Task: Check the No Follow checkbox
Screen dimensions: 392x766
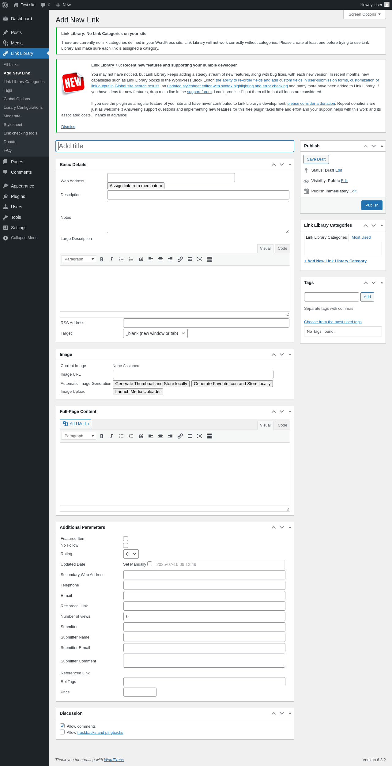Action: pyautogui.click(x=126, y=545)
